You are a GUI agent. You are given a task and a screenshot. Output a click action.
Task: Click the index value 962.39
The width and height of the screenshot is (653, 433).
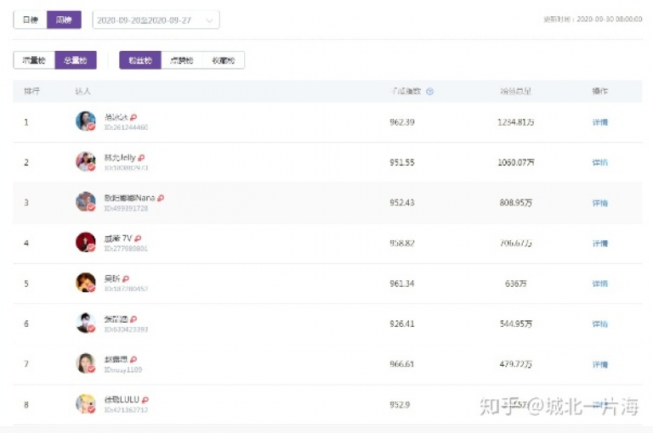(x=402, y=122)
